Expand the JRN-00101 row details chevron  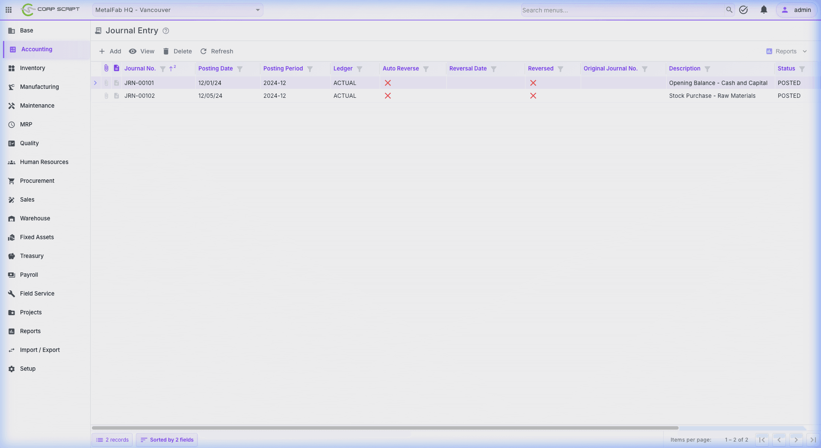pyautogui.click(x=95, y=83)
